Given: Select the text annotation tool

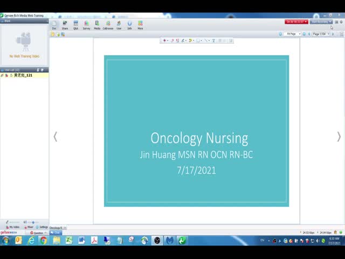Looking at the screenshot, I should pos(213,40).
